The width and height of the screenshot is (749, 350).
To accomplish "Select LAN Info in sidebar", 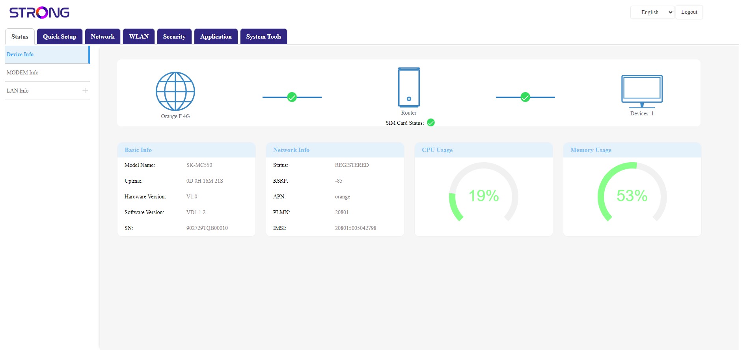I will point(47,91).
